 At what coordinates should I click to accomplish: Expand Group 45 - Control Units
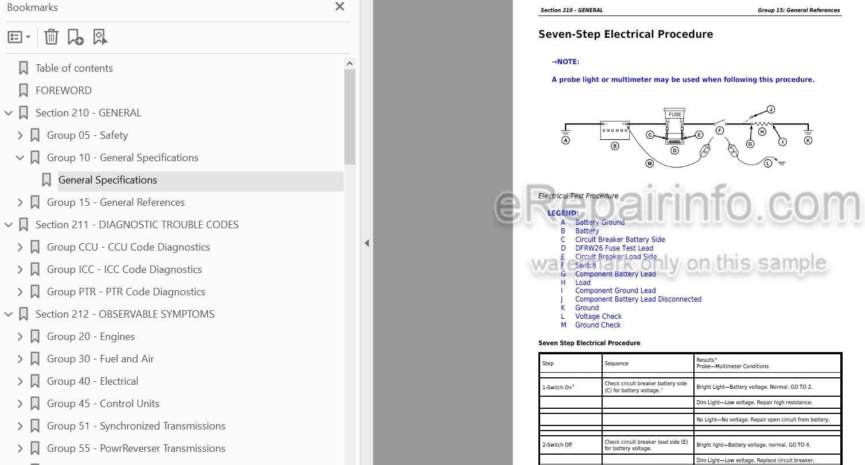(x=20, y=404)
